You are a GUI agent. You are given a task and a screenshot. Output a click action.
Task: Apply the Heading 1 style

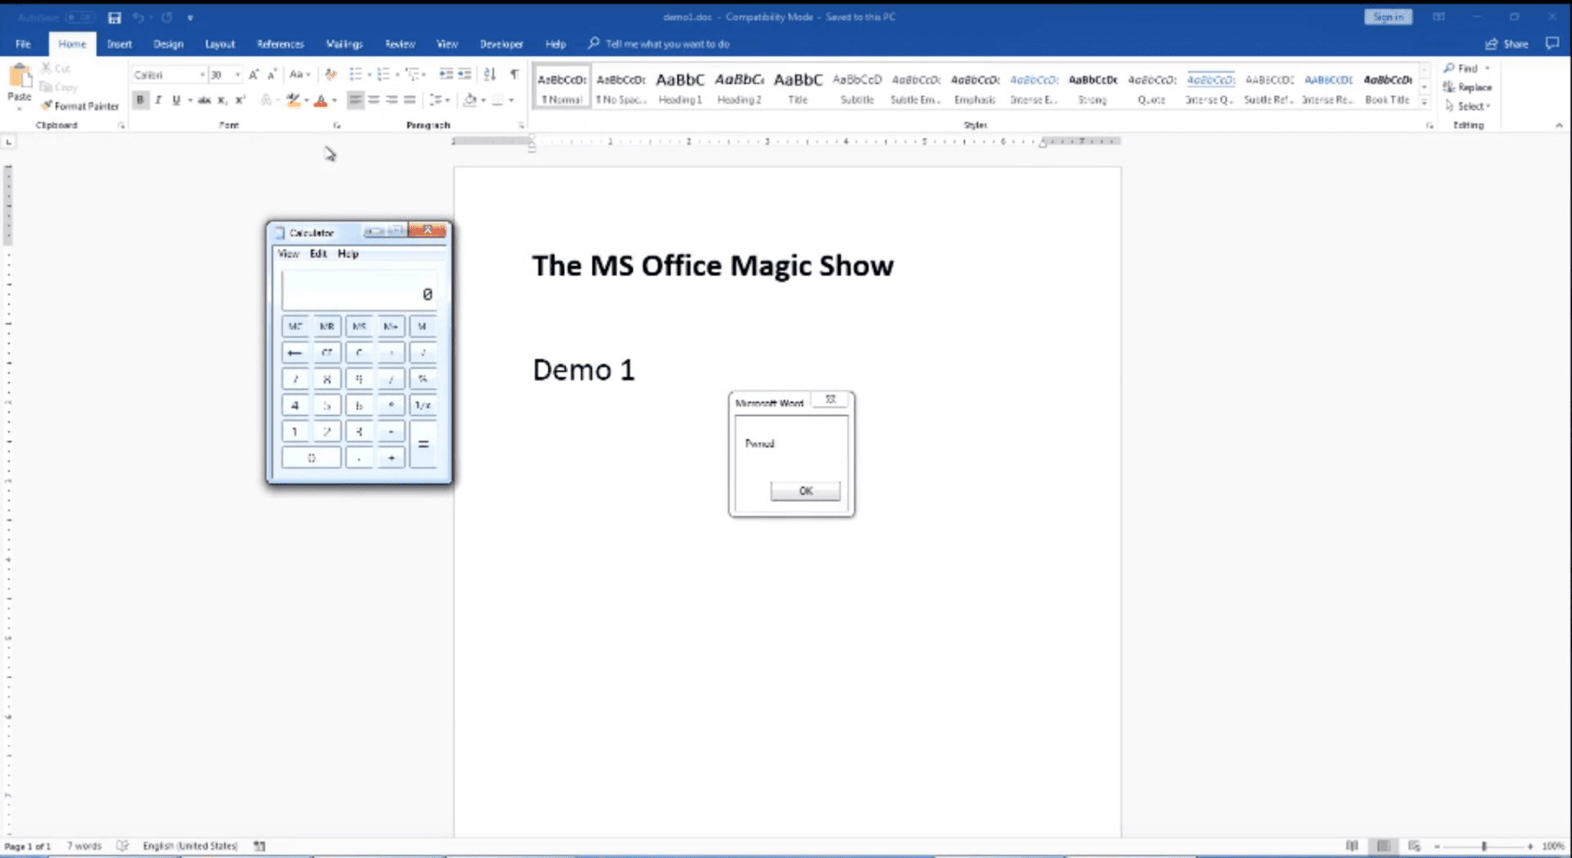coord(680,87)
